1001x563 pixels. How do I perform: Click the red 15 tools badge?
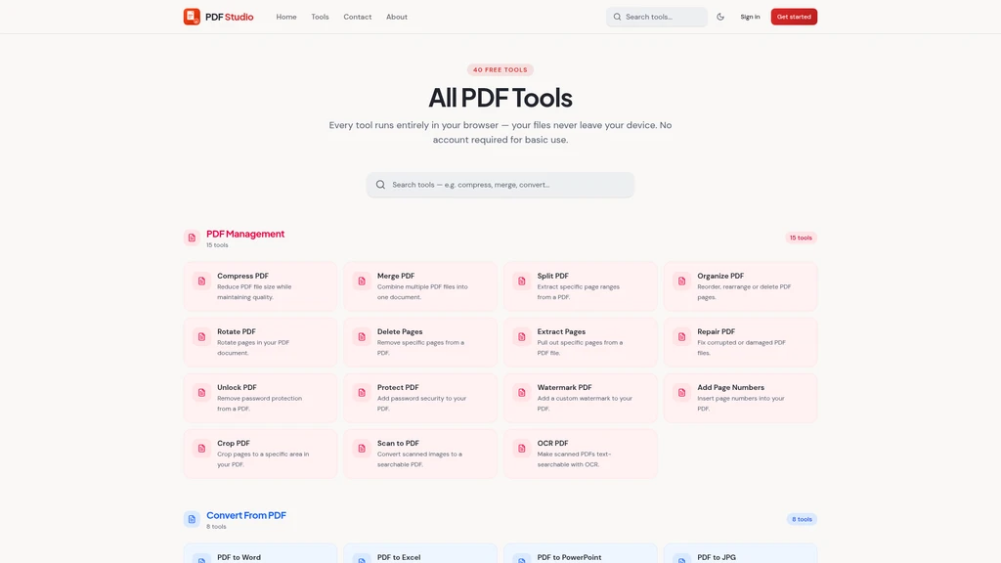click(x=801, y=238)
